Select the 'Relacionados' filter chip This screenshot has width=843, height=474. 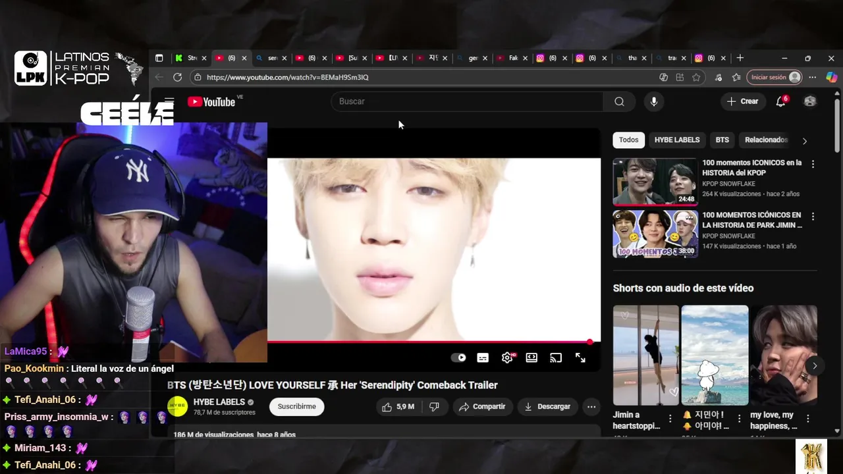(x=766, y=140)
